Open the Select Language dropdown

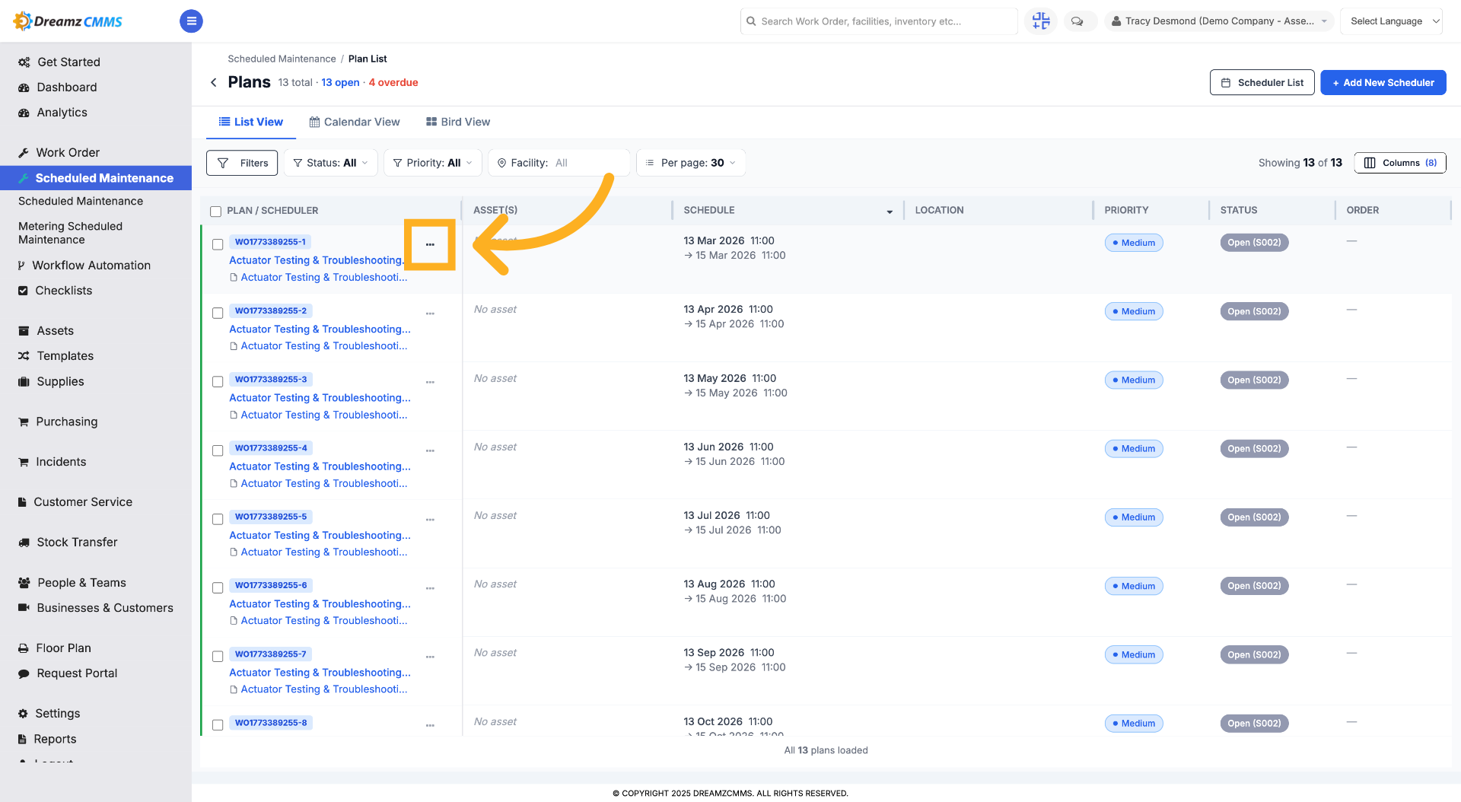(x=1391, y=21)
